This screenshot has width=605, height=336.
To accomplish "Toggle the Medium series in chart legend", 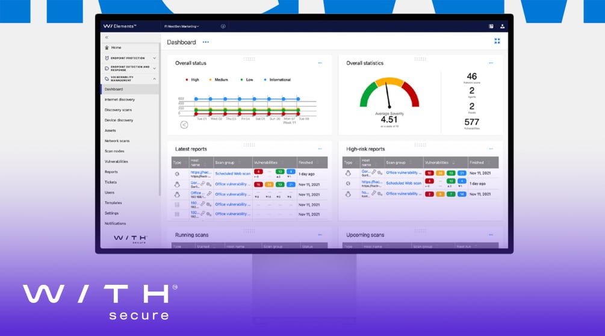I will click(x=219, y=79).
